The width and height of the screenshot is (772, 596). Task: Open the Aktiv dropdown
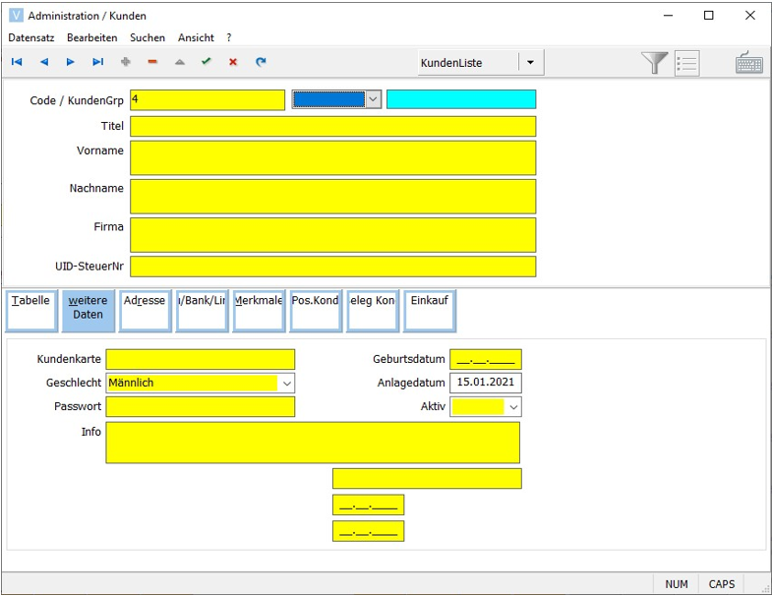pos(513,407)
